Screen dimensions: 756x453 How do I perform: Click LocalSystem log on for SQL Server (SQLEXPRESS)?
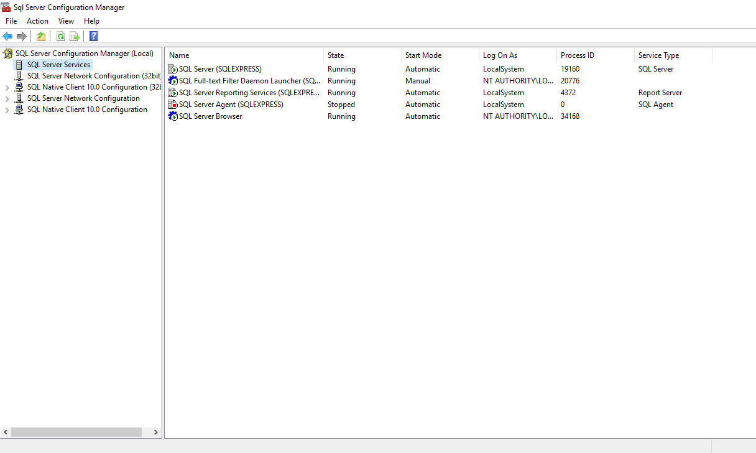pyautogui.click(x=504, y=69)
